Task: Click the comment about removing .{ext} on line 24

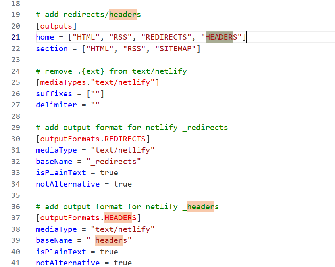Action: pyautogui.click(x=111, y=71)
